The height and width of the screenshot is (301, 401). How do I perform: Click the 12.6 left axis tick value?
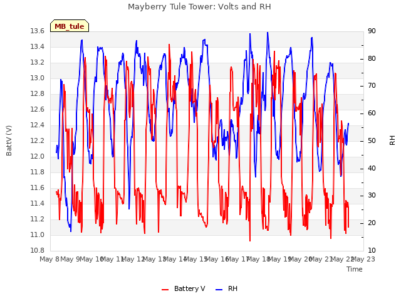[38, 110]
